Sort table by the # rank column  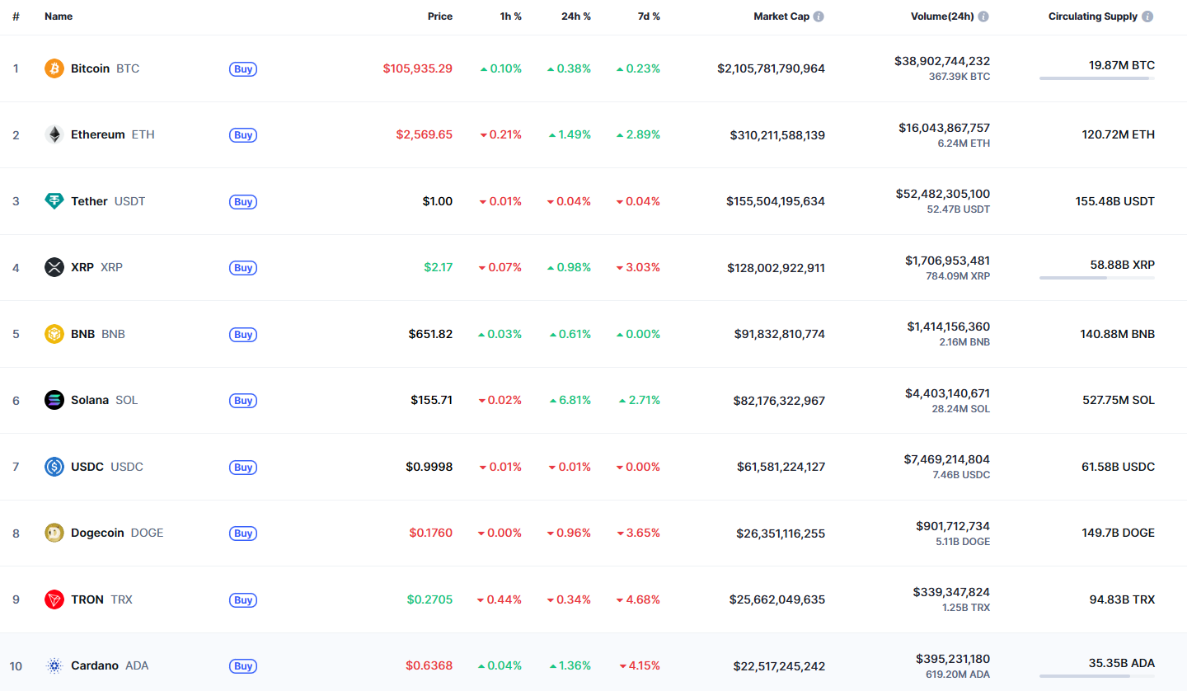click(x=16, y=16)
